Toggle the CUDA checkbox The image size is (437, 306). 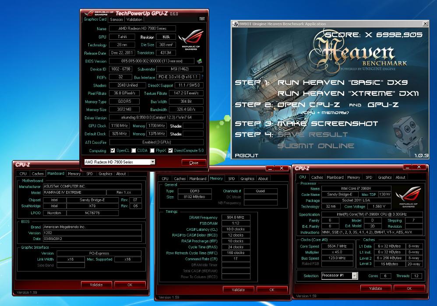coord(134,150)
